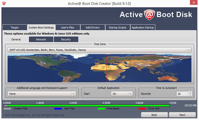Click the Active@ Boot Disk logo shield
Viewport: 199px width, 120px height.
[149, 15]
